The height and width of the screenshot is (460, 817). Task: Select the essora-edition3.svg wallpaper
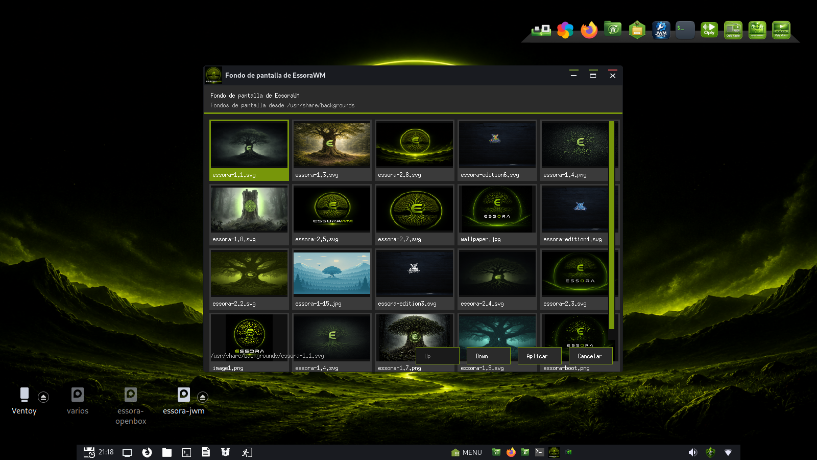(415, 279)
